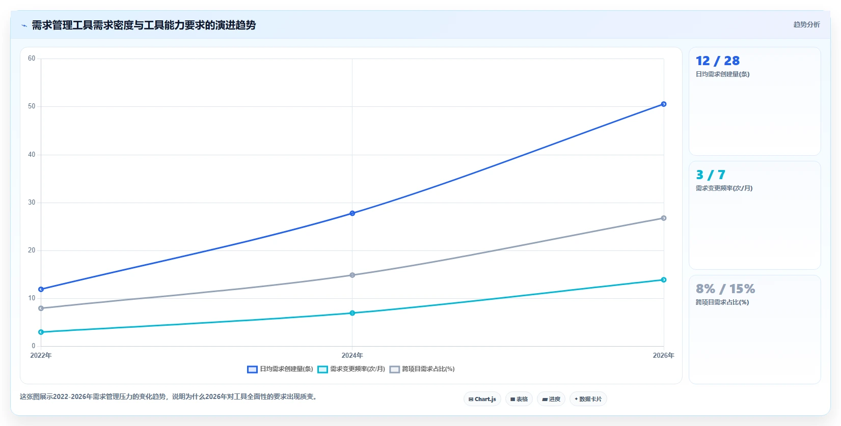Click the 趋势分析 label in header
Viewport: 841px width, 426px height.
tap(806, 24)
